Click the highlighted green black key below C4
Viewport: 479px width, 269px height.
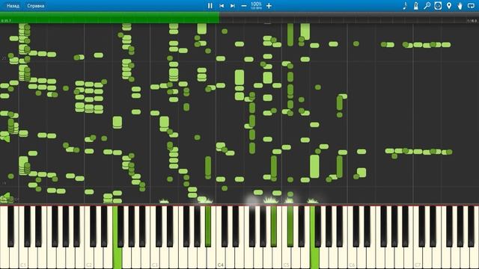pyautogui.click(x=208, y=226)
